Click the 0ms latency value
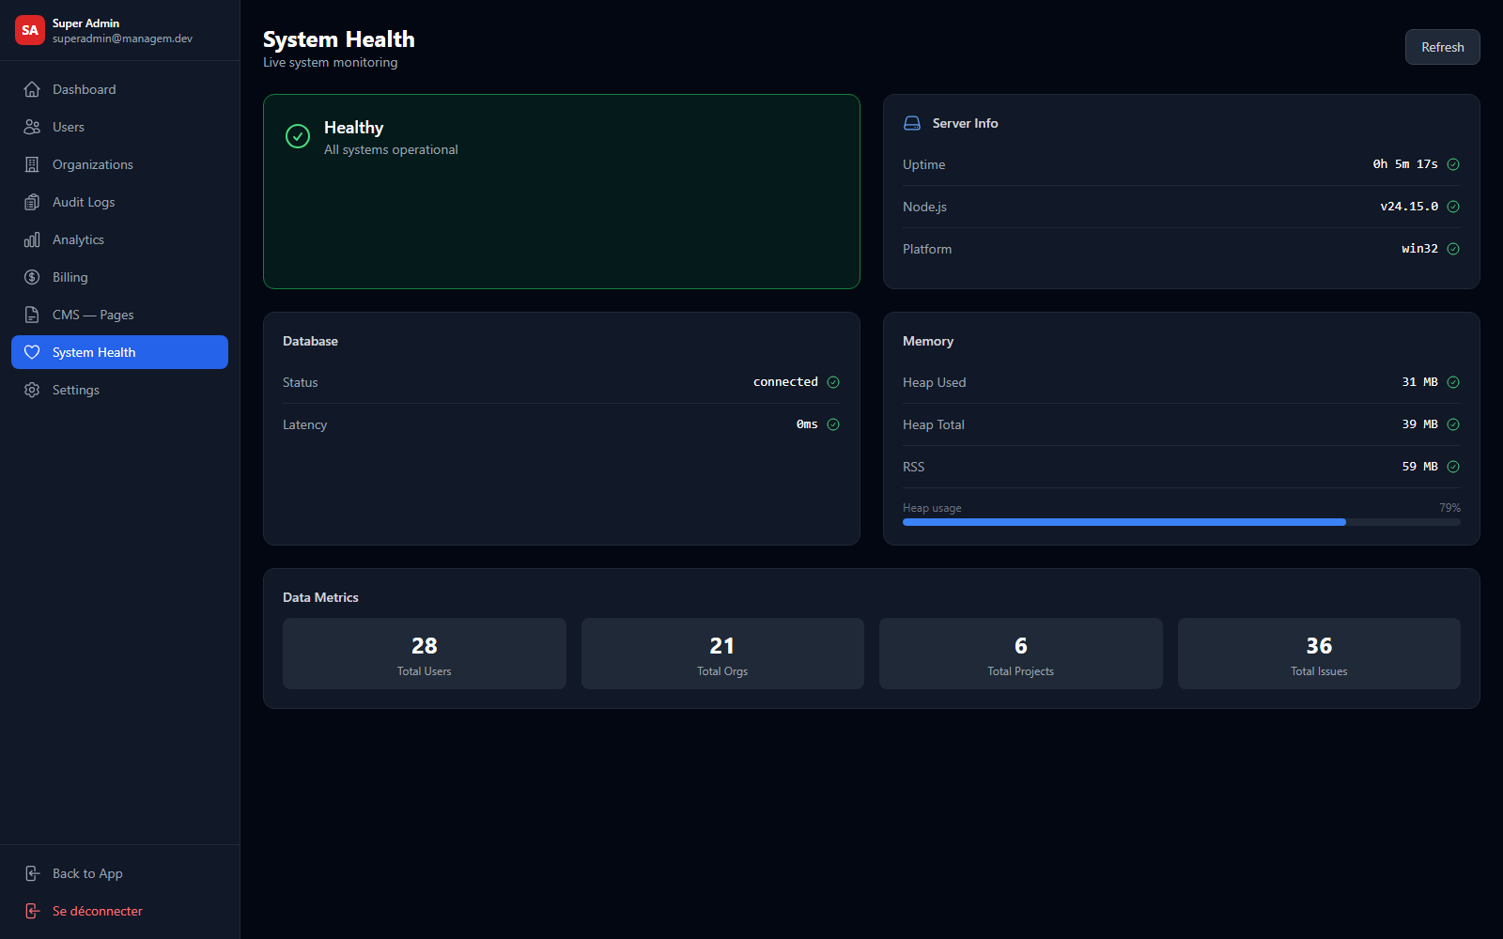Screen dimensions: 1503x939 point(807,424)
